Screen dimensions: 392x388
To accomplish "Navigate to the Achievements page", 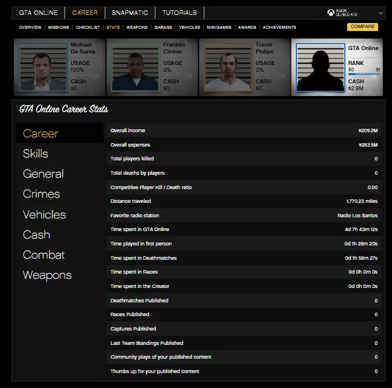I will coord(279,27).
